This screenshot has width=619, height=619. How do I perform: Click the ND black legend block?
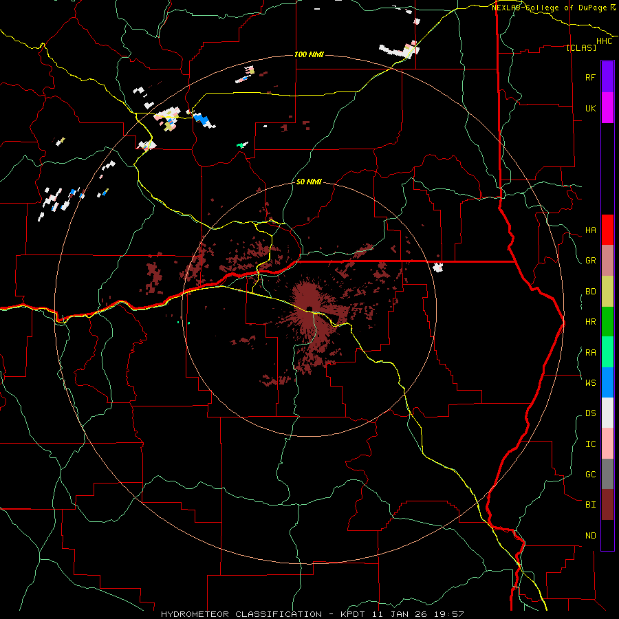607,535
